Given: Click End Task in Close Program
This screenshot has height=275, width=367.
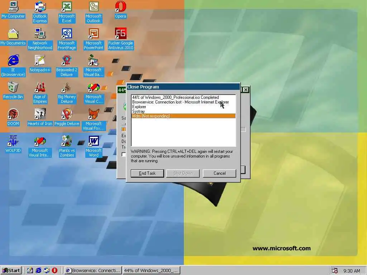Looking at the screenshot, I should coord(147,173).
